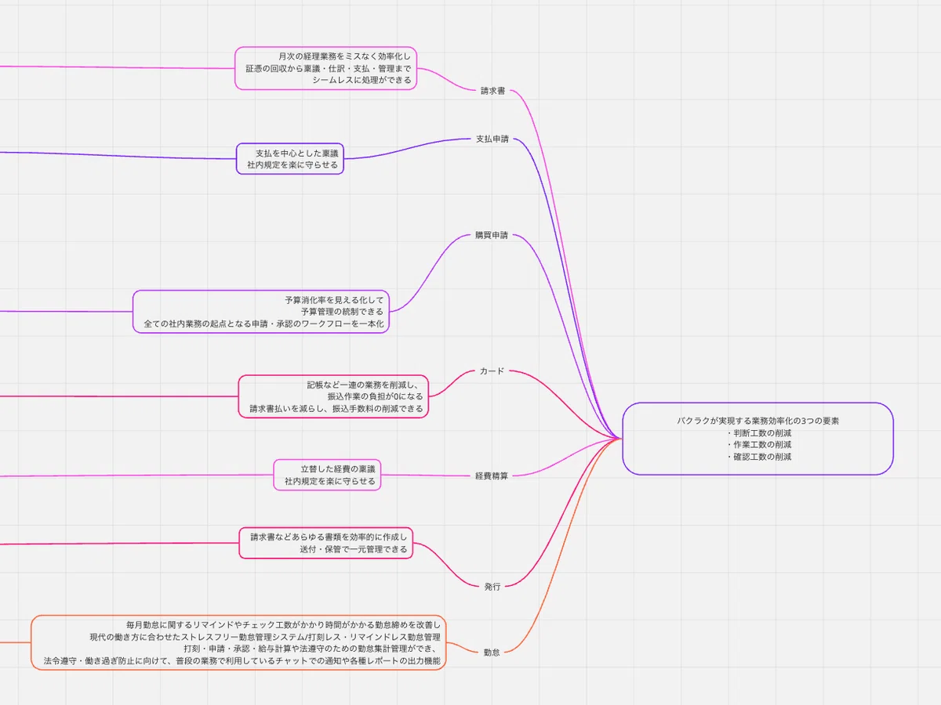Viewport: 941px width, 705px height.
Task: Select the カード branch node
Action: [x=492, y=371]
